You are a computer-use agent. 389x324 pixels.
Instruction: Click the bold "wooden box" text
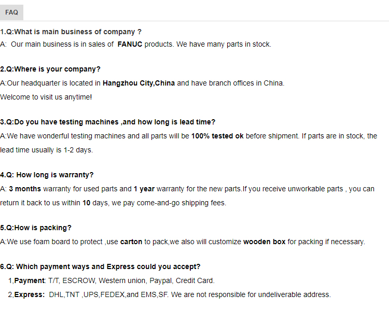point(264,242)
